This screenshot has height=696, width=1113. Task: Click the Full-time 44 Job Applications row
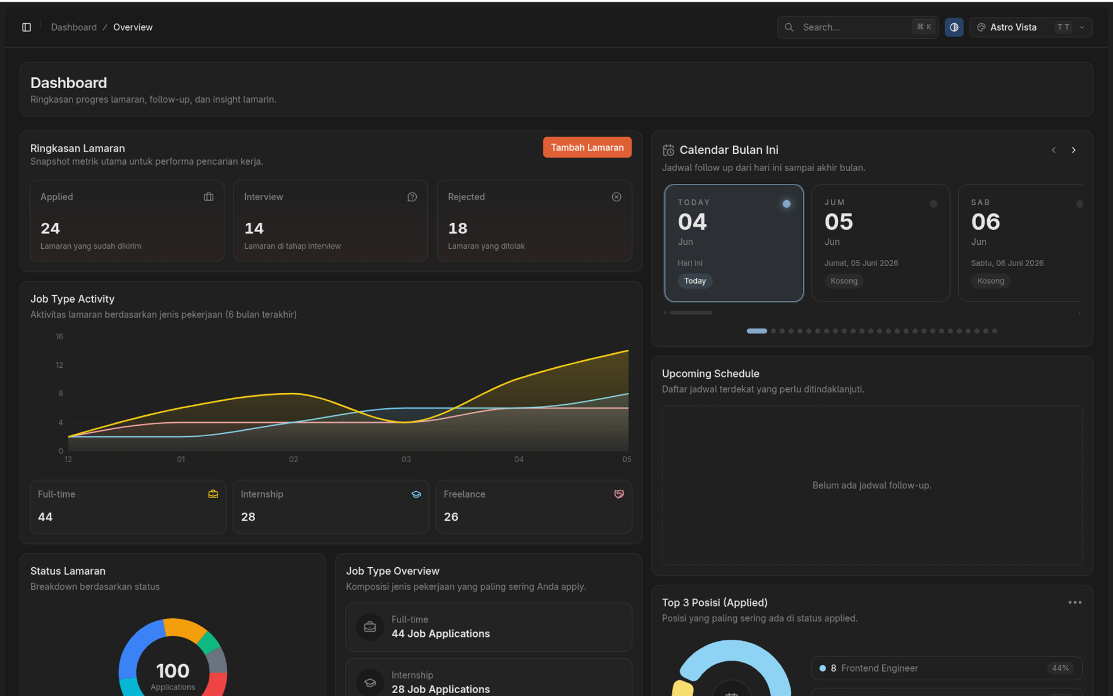point(489,627)
